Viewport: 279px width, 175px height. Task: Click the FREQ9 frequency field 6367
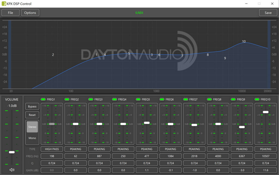242,156
